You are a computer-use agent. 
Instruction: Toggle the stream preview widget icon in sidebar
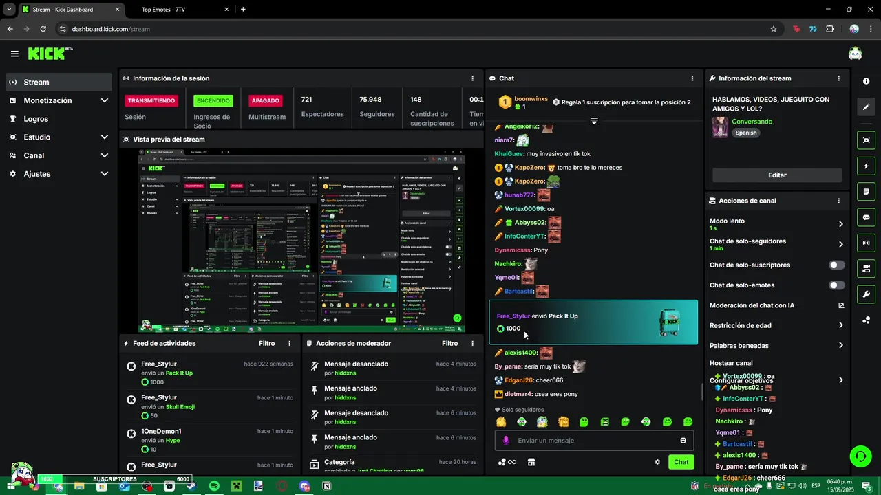(x=866, y=140)
